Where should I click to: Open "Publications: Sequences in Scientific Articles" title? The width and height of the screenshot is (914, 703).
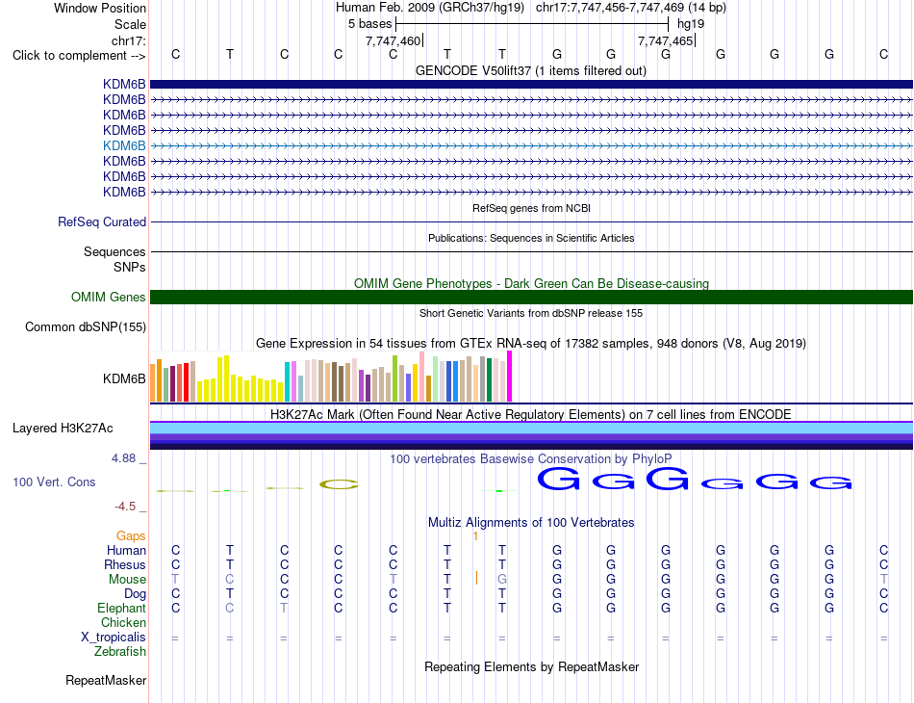pyautogui.click(x=531, y=238)
